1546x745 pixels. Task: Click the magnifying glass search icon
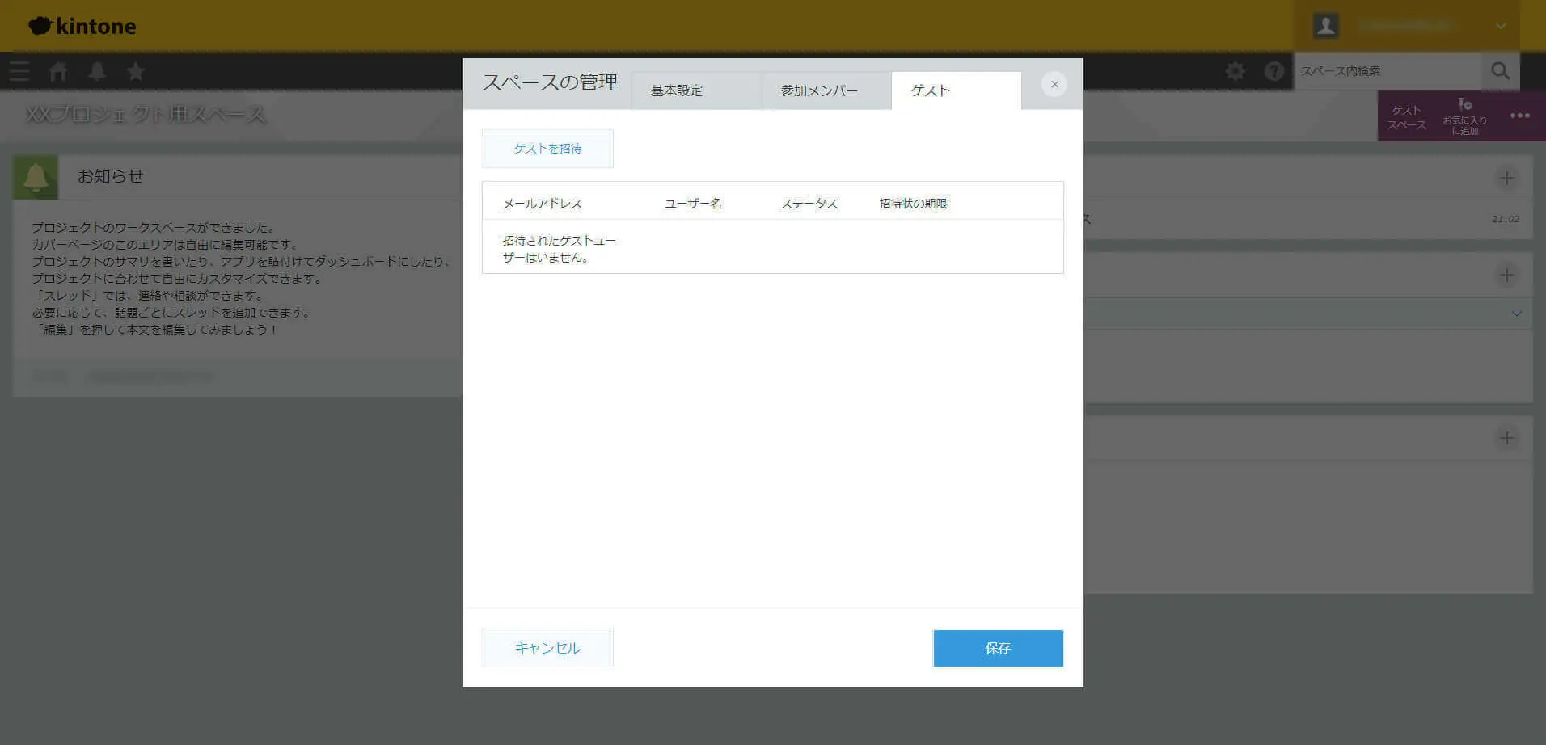pos(1500,71)
